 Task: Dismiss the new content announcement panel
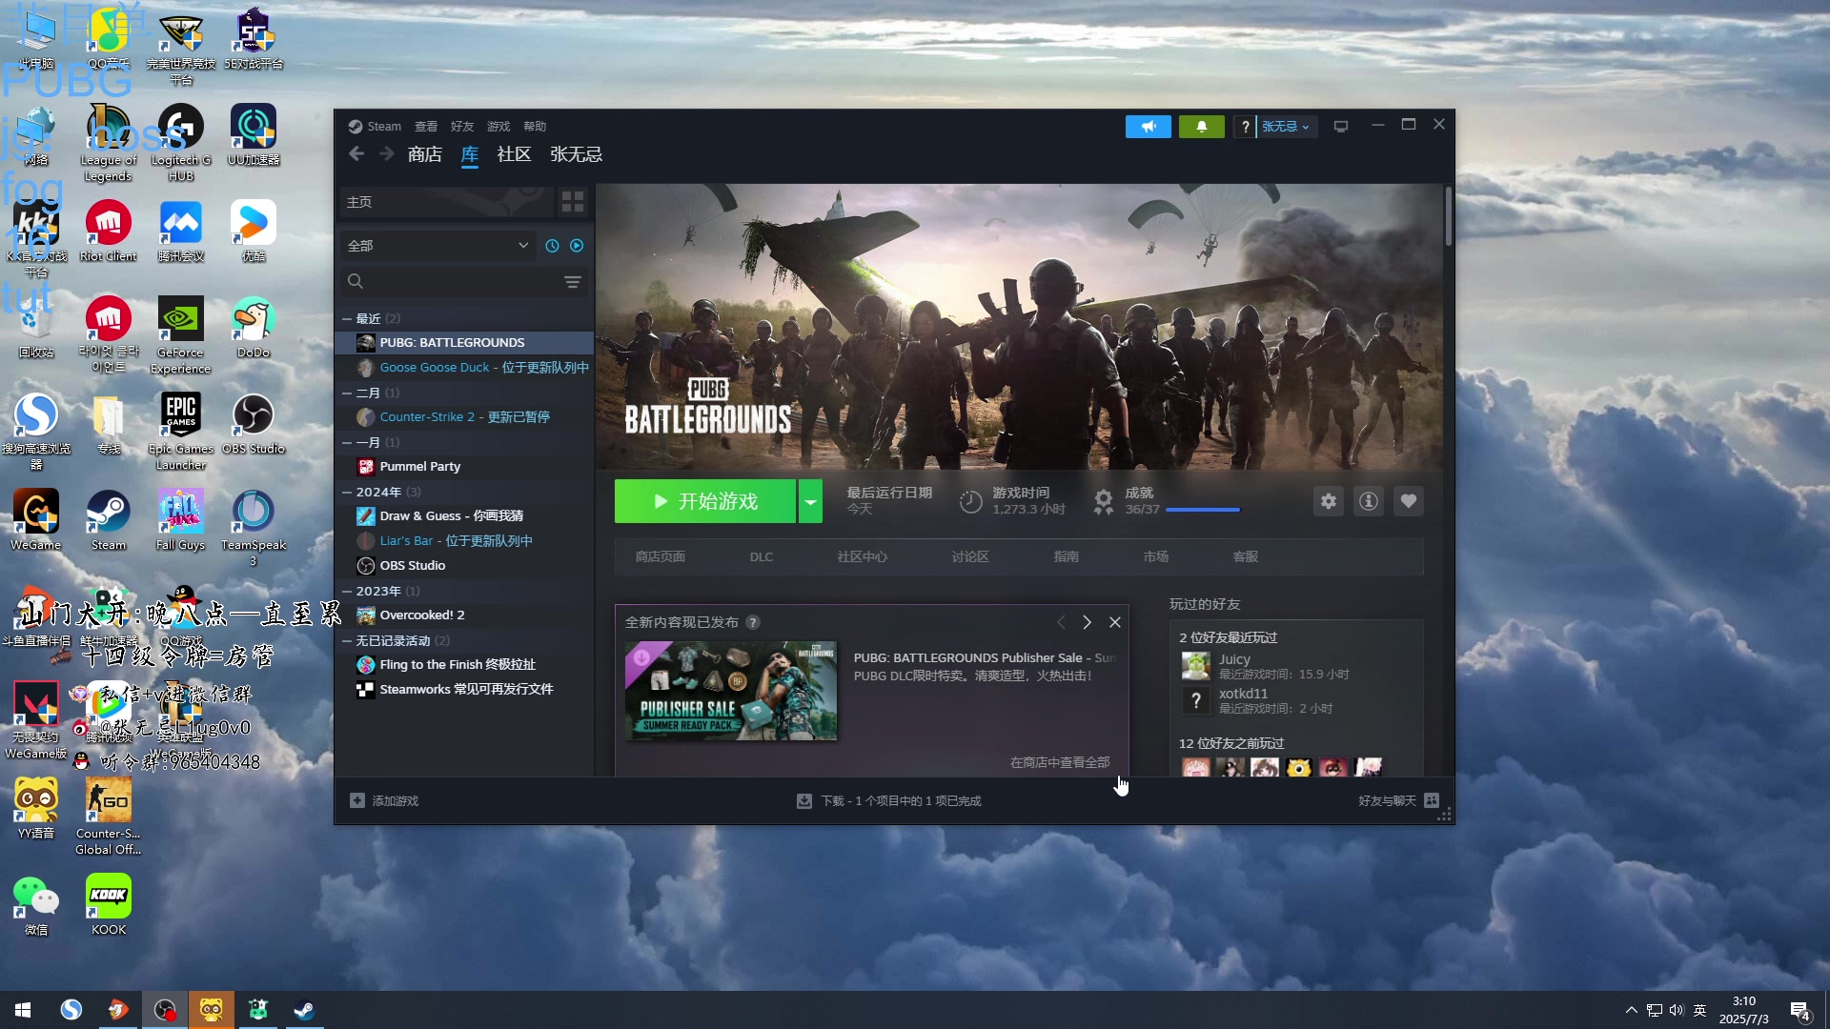1114,622
